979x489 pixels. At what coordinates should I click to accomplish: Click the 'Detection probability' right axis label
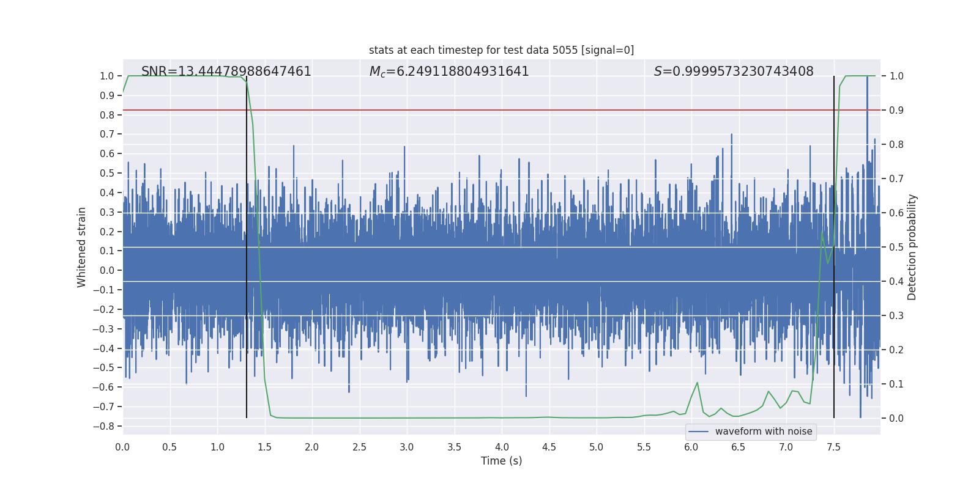click(912, 247)
